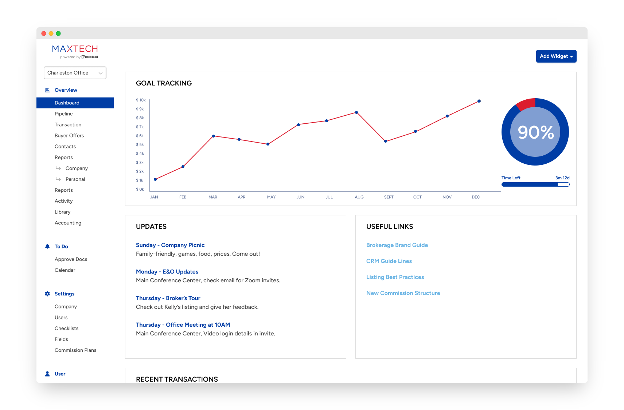Viewport: 624px width, 410px height.
Task: Click the 90% goal donut chart
Action: pyautogui.click(x=535, y=132)
